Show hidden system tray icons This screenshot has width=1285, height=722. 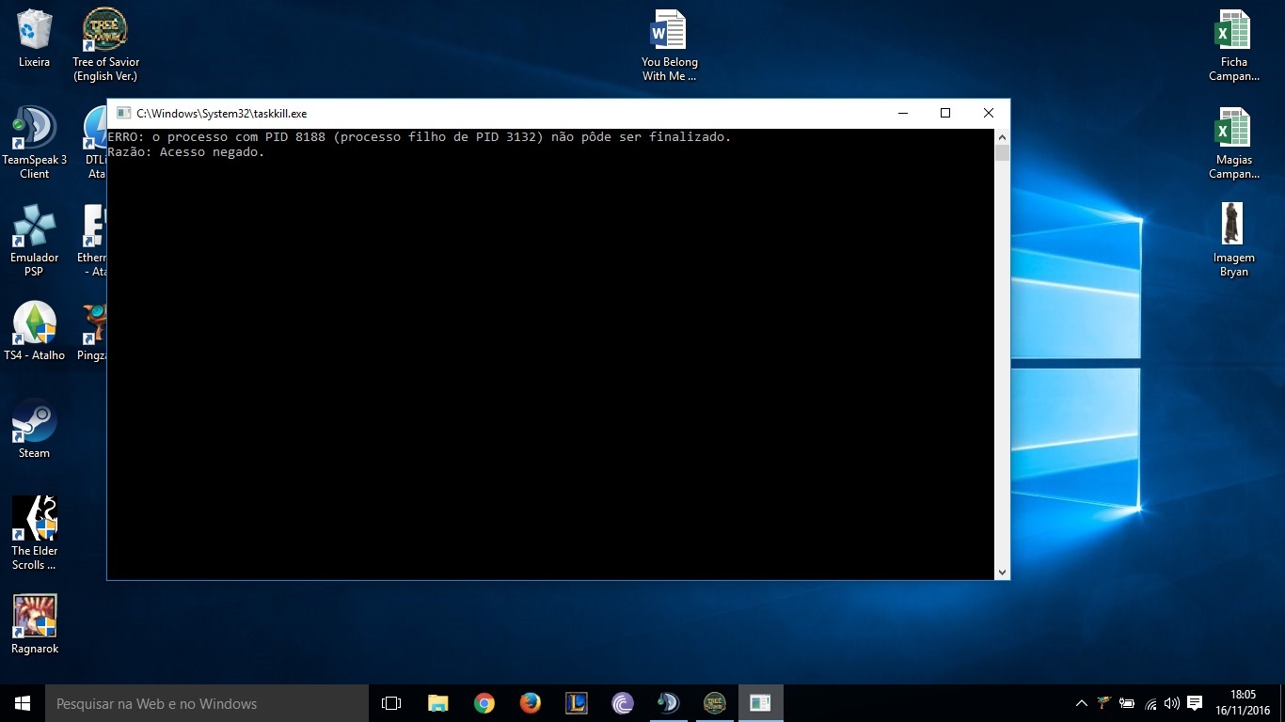1081,703
